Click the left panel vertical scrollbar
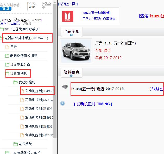164x154 pixels. tap(55, 71)
